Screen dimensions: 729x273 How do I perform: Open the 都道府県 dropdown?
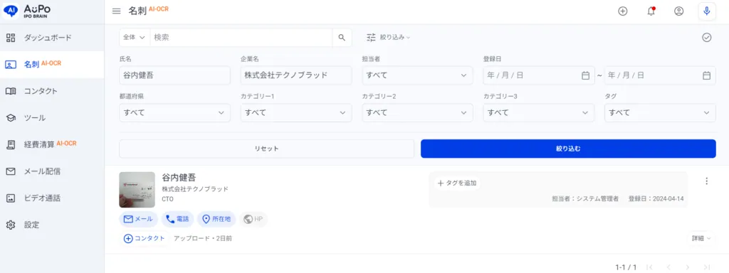click(175, 113)
